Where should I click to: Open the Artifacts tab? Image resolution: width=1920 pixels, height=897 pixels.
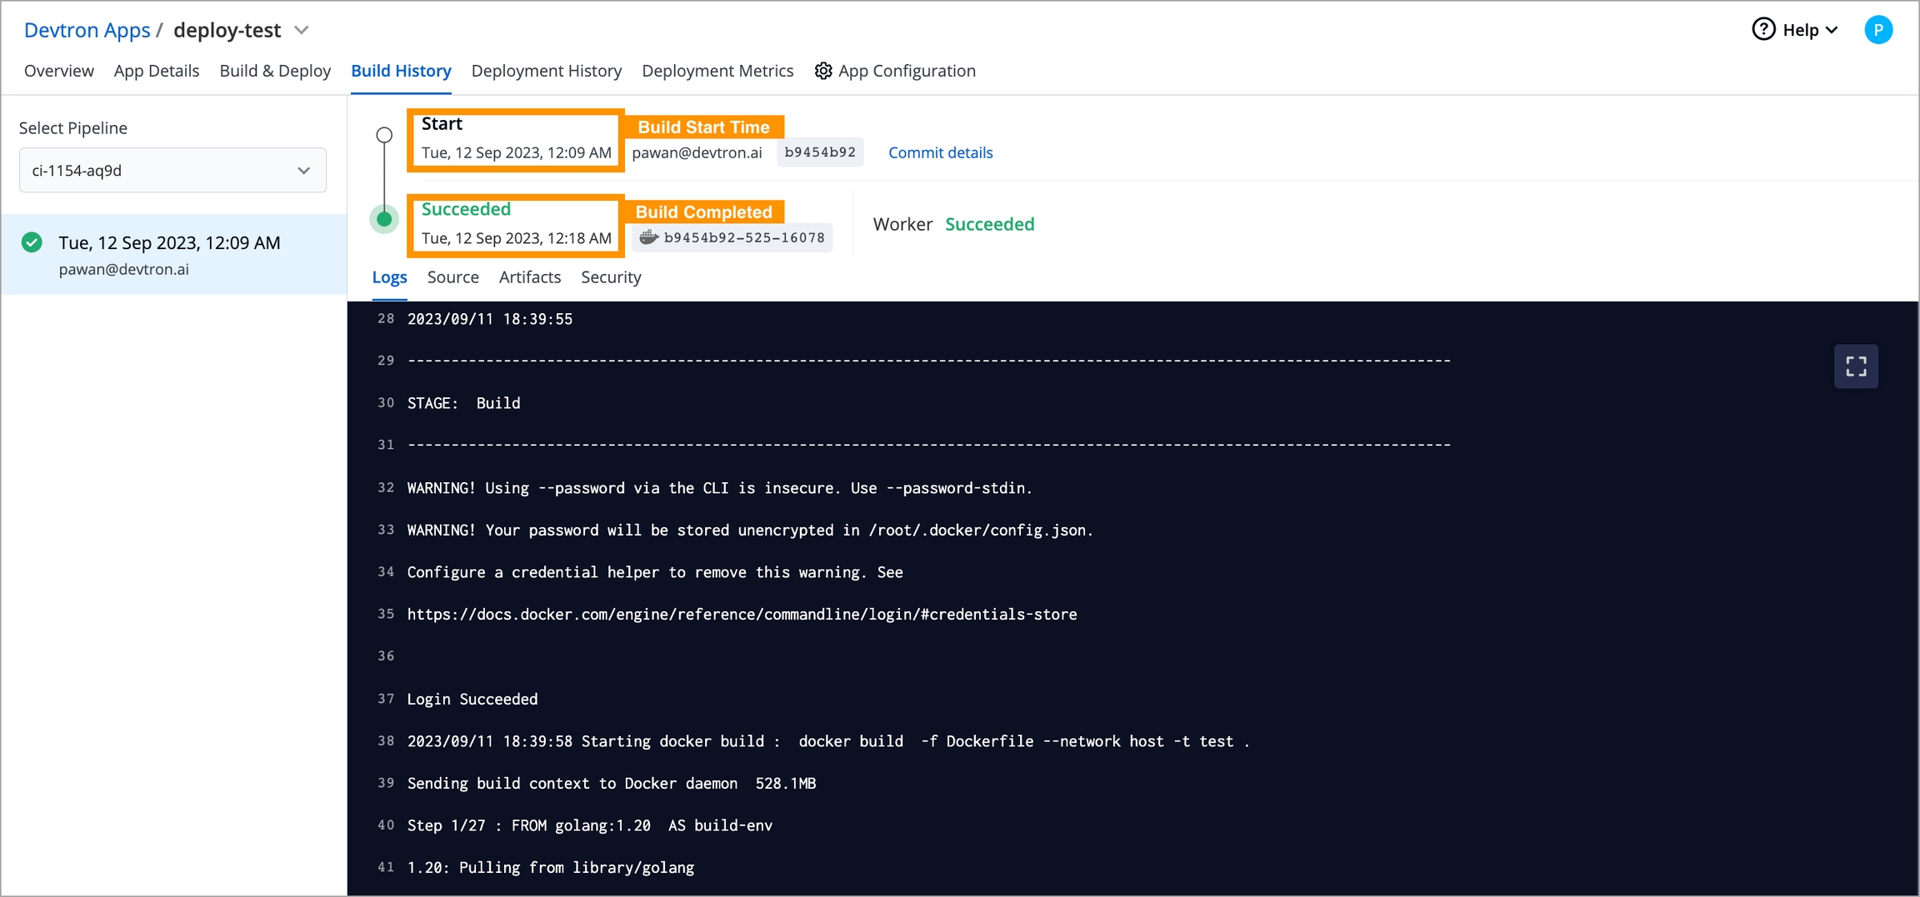[529, 277]
